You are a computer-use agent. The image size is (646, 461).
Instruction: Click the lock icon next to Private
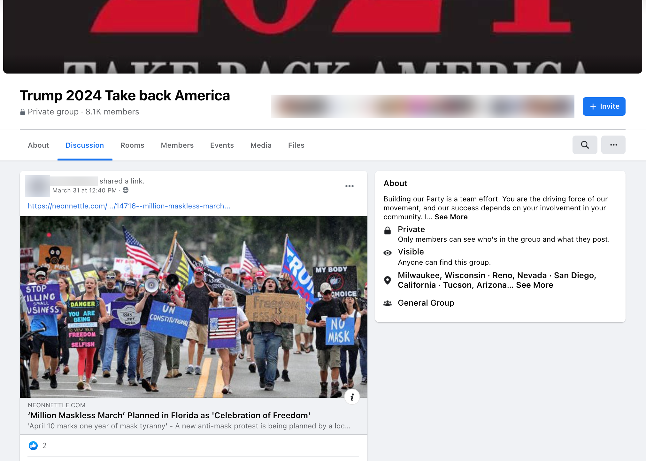[x=388, y=231]
